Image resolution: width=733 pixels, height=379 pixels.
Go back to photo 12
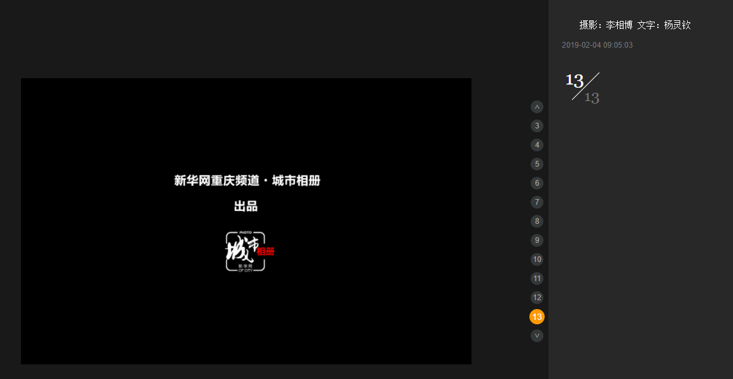coord(537,298)
